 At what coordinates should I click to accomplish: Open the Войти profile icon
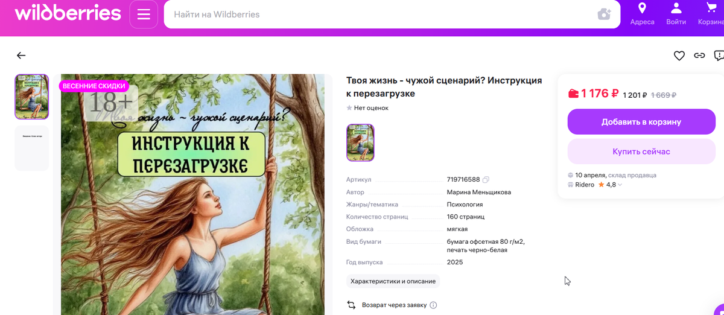coord(676,8)
